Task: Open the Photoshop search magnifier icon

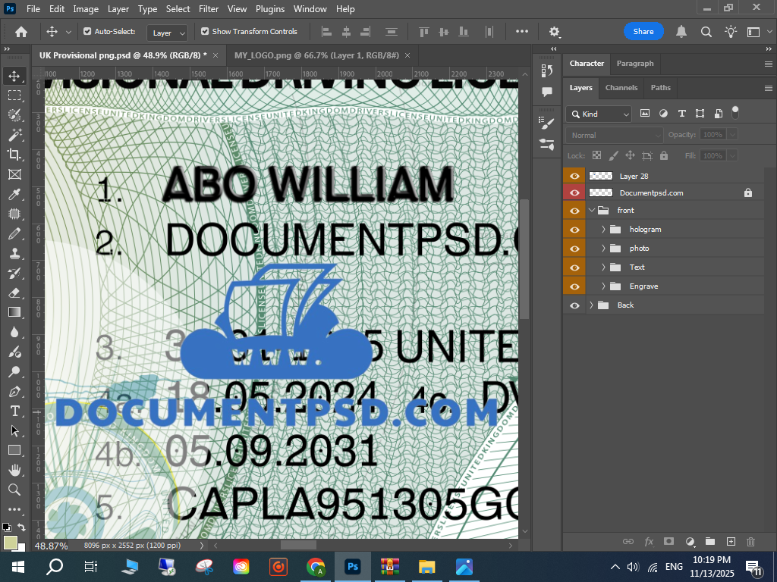Action: [x=706, y=32]
